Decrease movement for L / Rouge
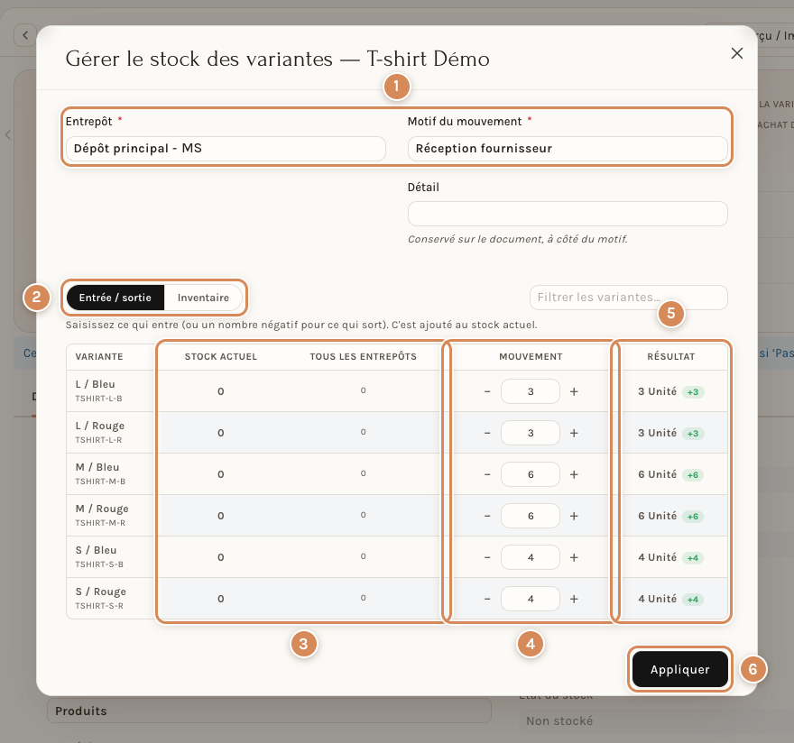Image resolution: width=794 pixels, height=743 pixels. 487,433
